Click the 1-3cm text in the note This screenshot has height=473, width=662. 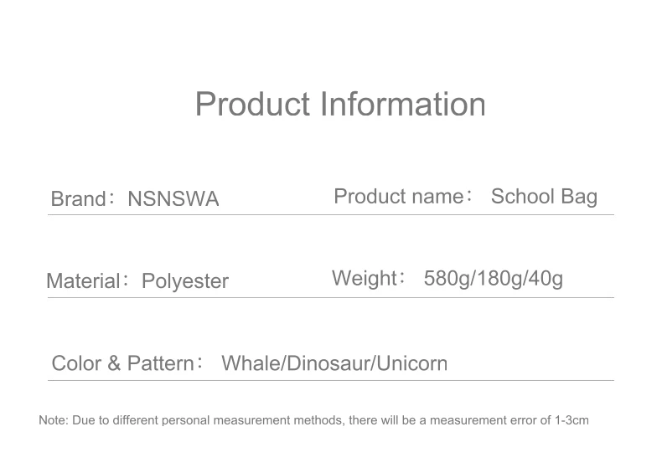pos(571,420)
